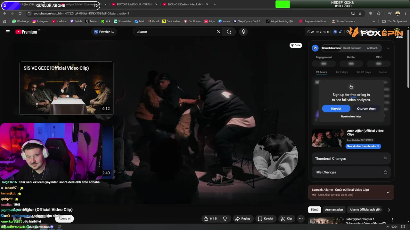
Task: Dislike the video with thumbs-down icon
Action: click(225, 218)
